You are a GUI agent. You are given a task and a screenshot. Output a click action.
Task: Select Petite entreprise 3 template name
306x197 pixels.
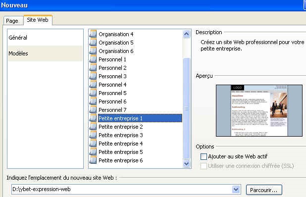121,135
